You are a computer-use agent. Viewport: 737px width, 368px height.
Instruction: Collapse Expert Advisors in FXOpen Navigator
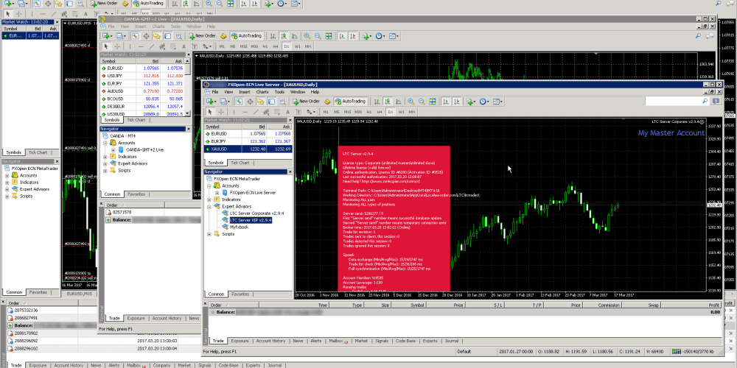(x=209, y=206)
